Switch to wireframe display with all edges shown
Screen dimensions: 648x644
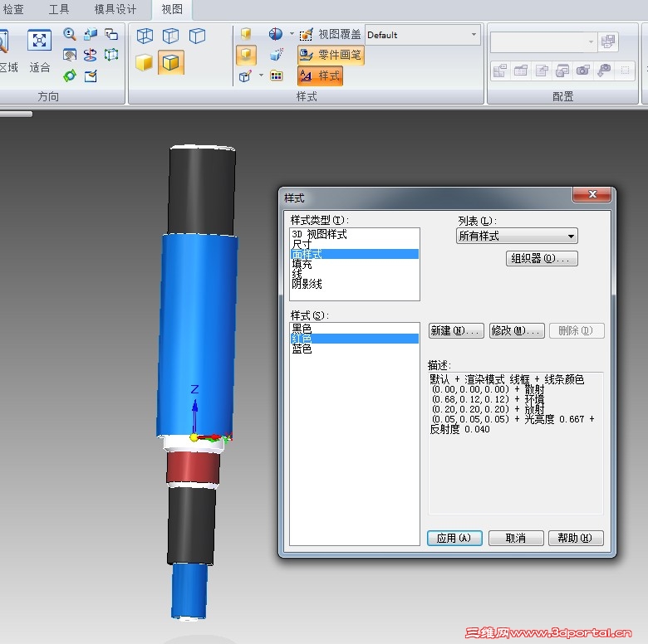pyautogui.click(x=145, y=36)
